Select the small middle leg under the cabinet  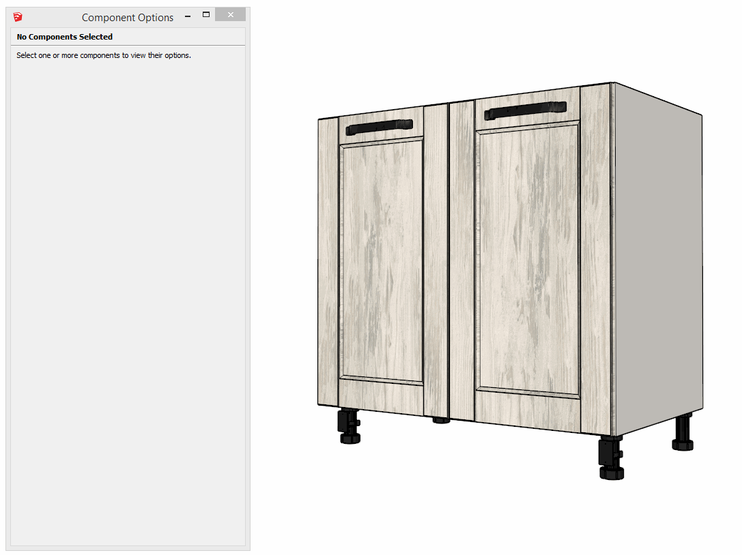442,421
